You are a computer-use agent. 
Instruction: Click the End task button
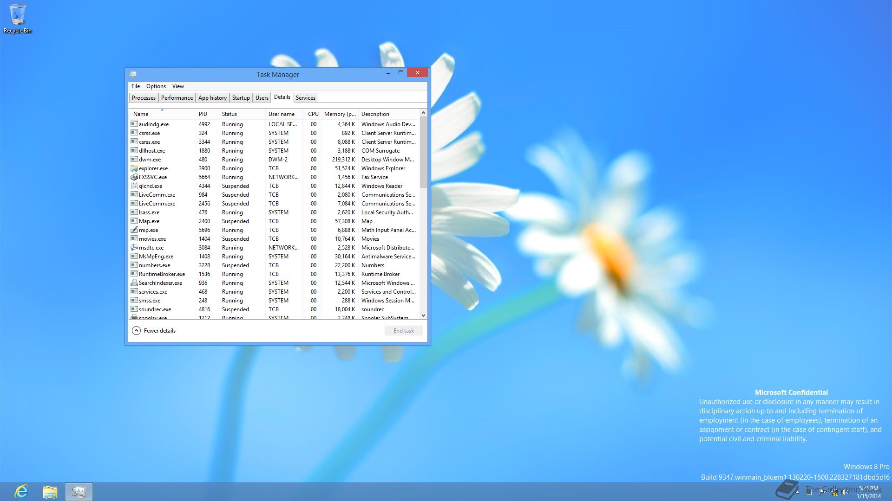click(403, 331)
